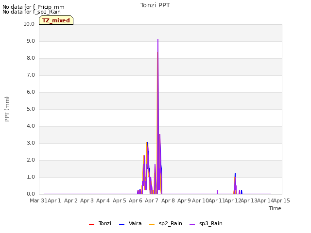Click the Apr 8 x-axis tick label
The height and width of the screenshot is (233, 311).
pos(168,200)
